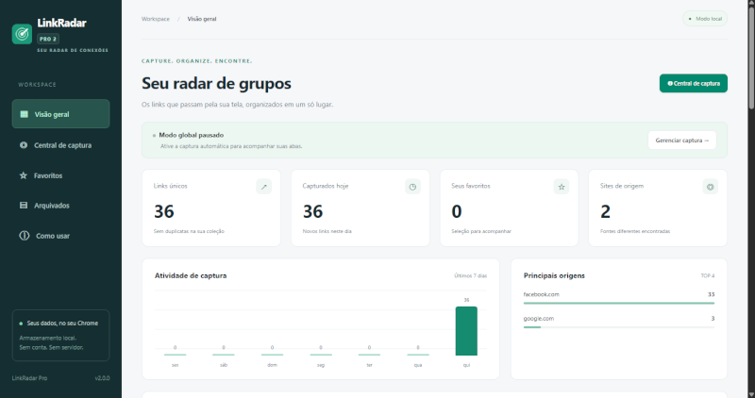755x398 pixels.
Task: Click the TOP 4 label
Action: coord(707,275)
